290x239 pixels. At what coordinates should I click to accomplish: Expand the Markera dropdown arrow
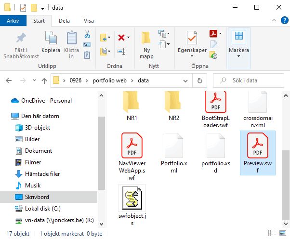(238, 56)
